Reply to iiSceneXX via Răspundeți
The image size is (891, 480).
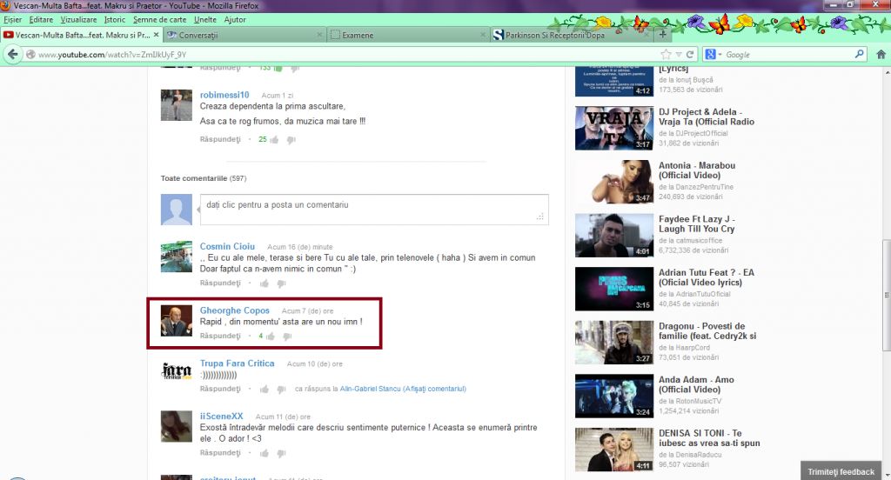[x=220, y=453]
